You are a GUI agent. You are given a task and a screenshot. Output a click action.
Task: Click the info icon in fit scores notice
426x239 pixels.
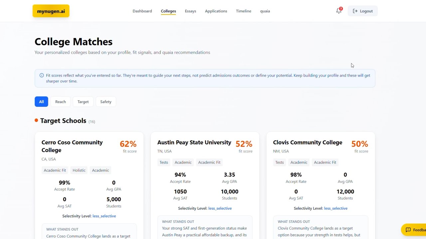tap(42, 75)
